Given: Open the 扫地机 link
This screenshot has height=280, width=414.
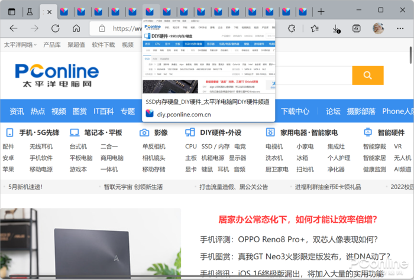Looking at the screenshot, I should point(305,169).
